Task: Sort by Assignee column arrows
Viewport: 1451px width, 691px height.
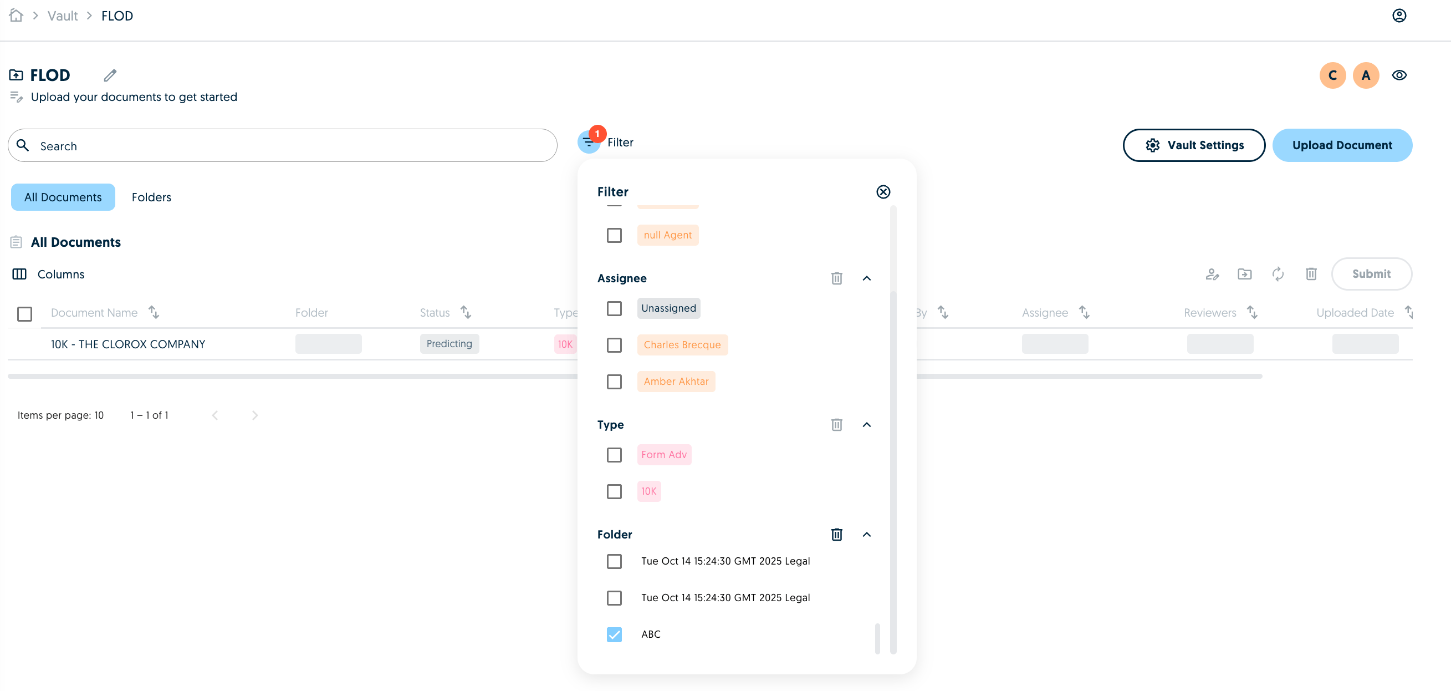Action: pos(1084,312)
